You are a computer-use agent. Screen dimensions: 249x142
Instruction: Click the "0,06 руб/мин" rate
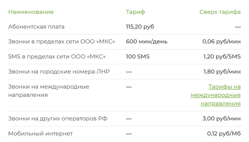(221, 42)
